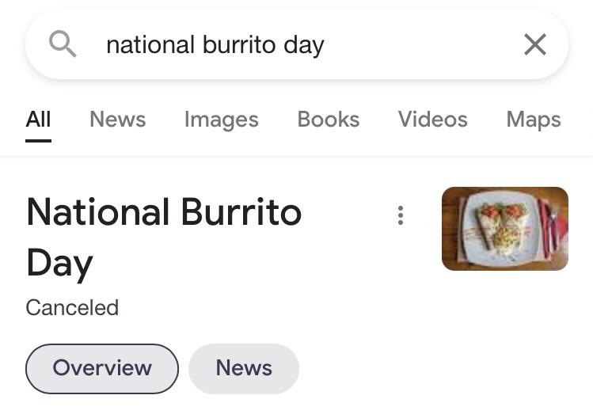Click the word 'Day' in the heading

coord(59,263)
